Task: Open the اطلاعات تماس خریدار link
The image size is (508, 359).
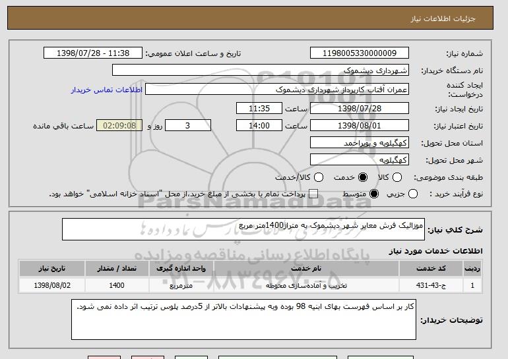Action: point(107,90)
